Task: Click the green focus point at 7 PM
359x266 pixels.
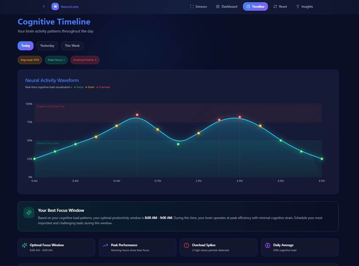Action: (x=301, y=151)
